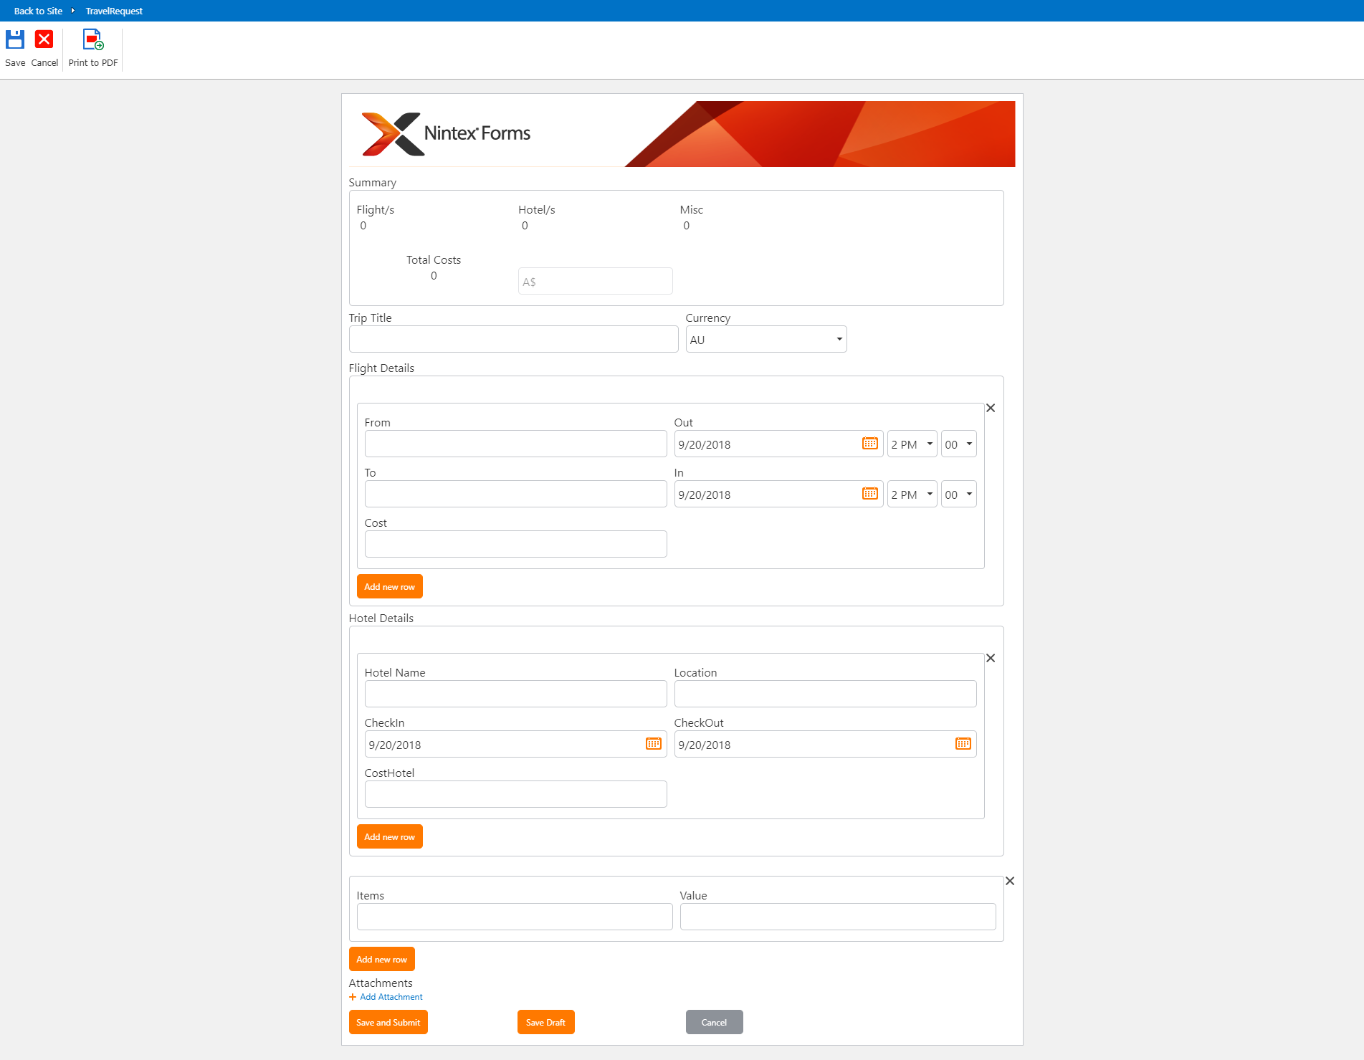Open the Out date calendar picker
1364x1060 pixels.
tap(870, 444)
